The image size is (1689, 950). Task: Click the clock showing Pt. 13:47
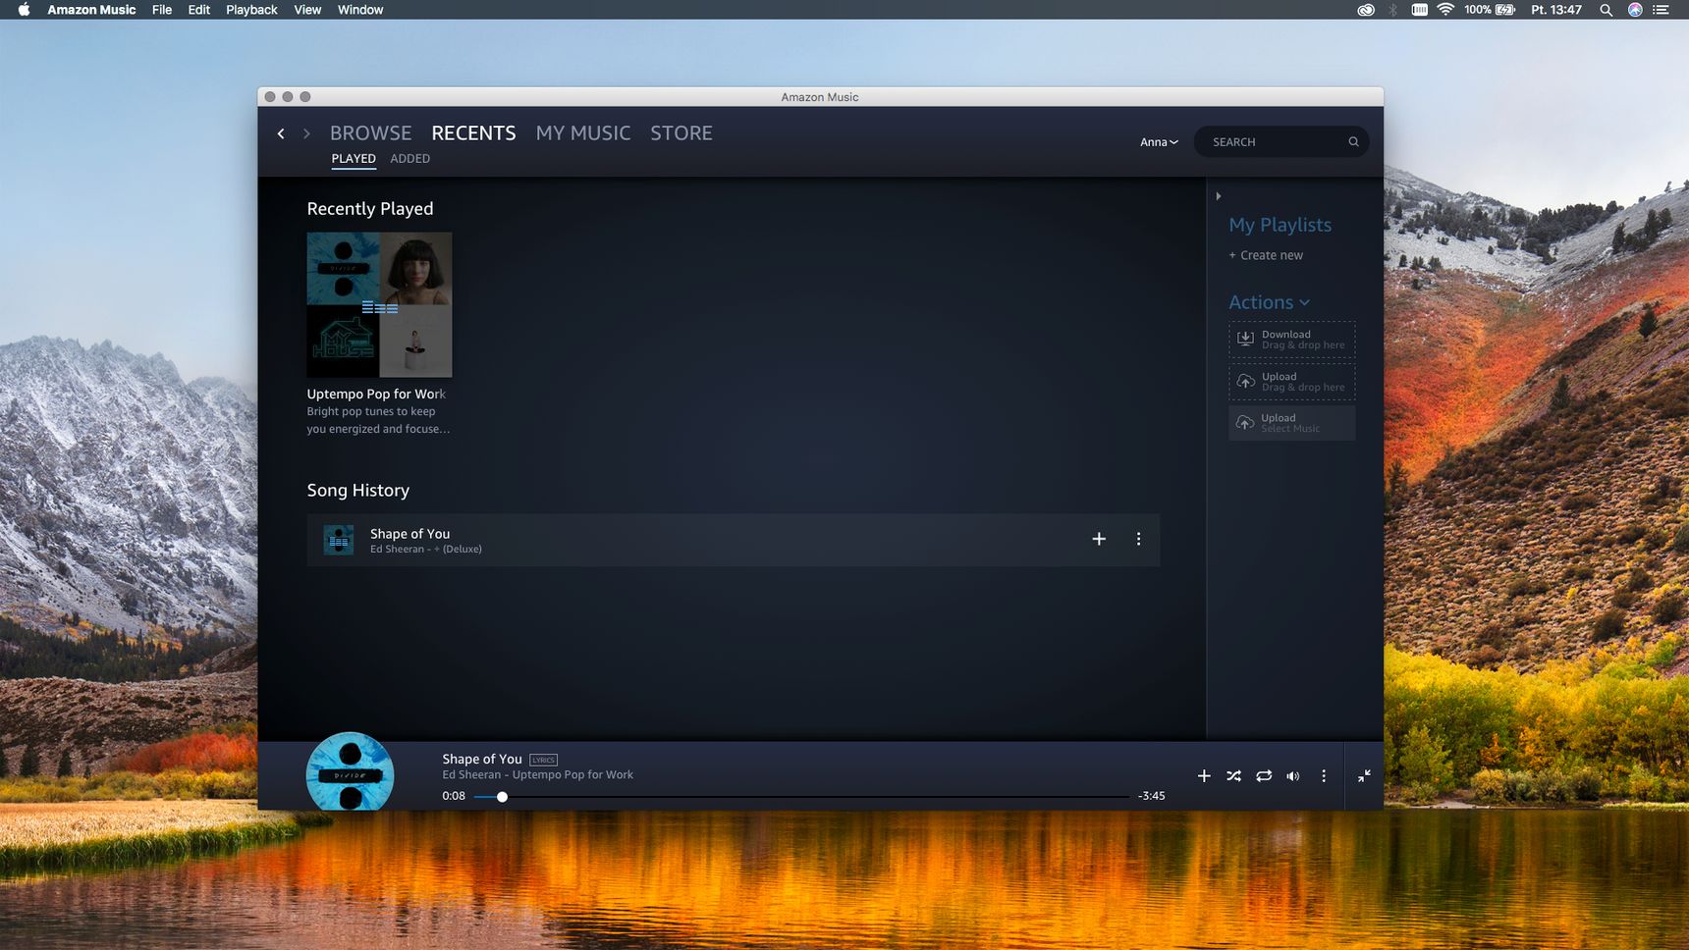tap(1556, 10)
